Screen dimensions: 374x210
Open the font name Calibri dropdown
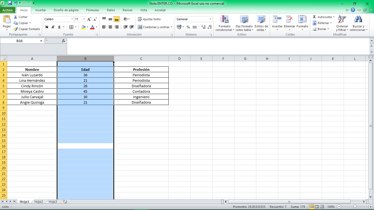coord(72,19)
